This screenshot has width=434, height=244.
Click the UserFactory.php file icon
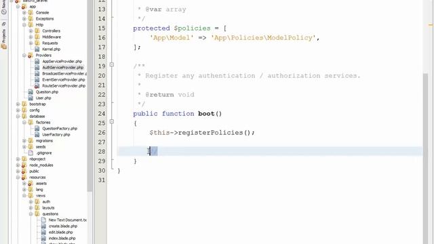37,134
